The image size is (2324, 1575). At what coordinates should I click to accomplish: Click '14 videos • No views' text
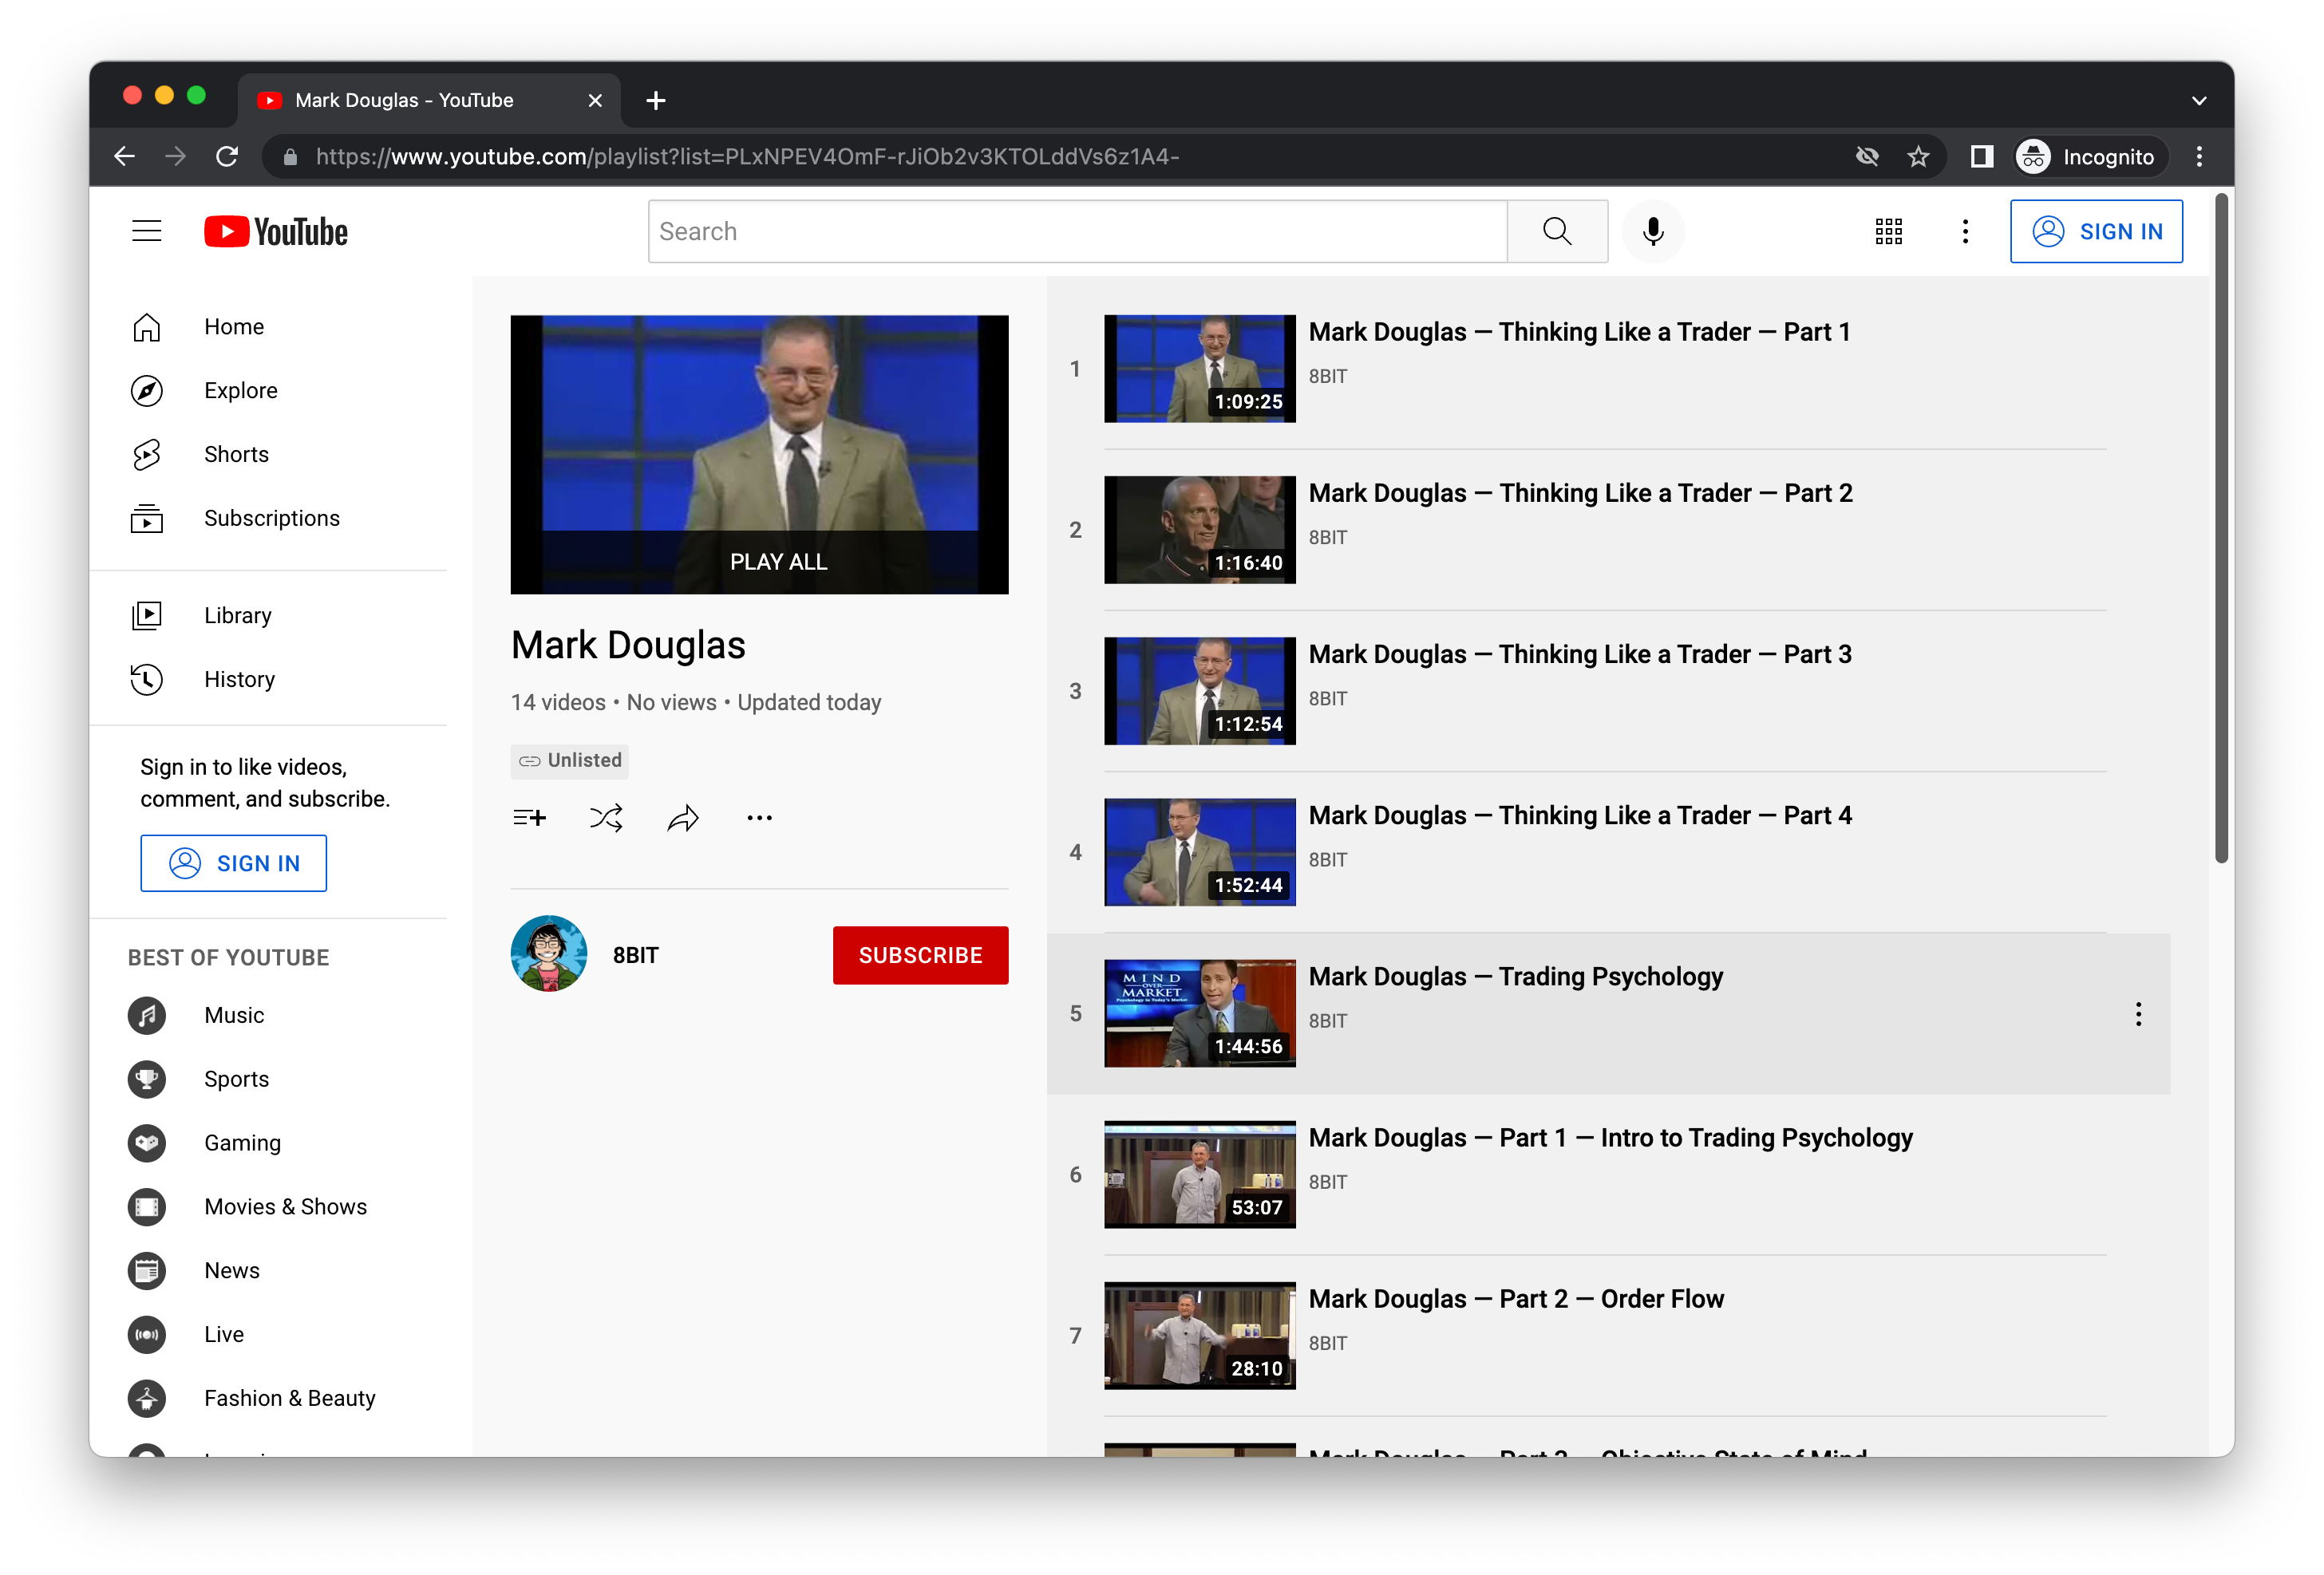click(613, 702)
